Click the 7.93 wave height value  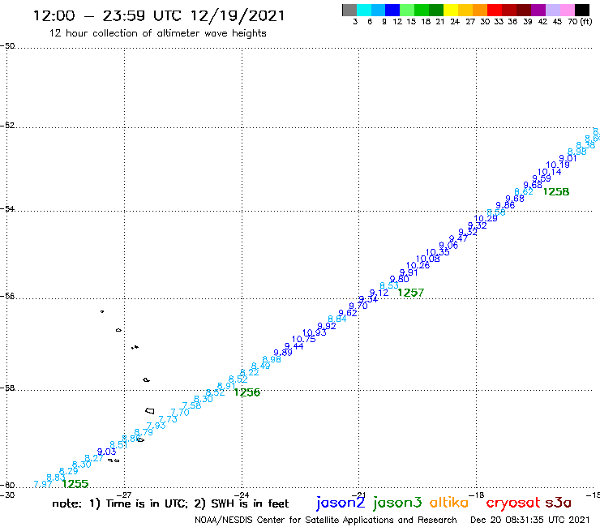156,426
